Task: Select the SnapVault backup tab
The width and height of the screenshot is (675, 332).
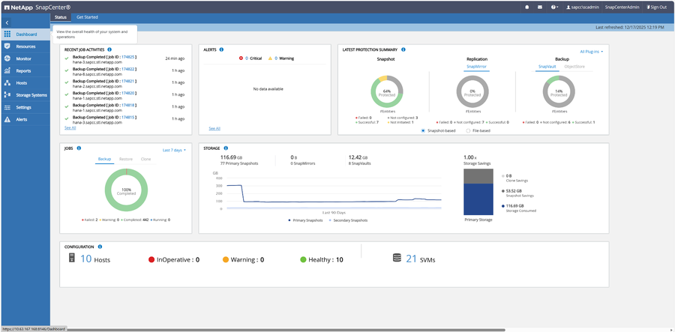Action: tap(547, 67)
